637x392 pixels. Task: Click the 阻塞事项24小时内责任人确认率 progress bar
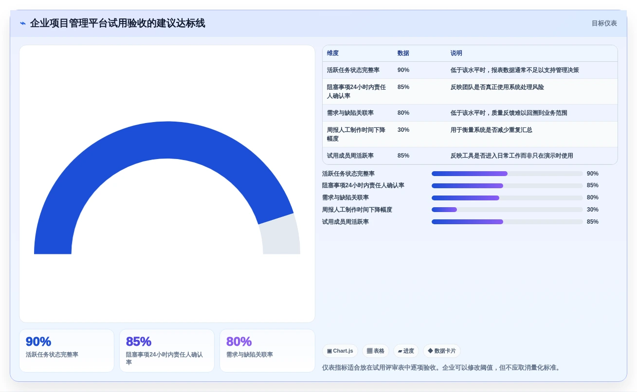507,186
